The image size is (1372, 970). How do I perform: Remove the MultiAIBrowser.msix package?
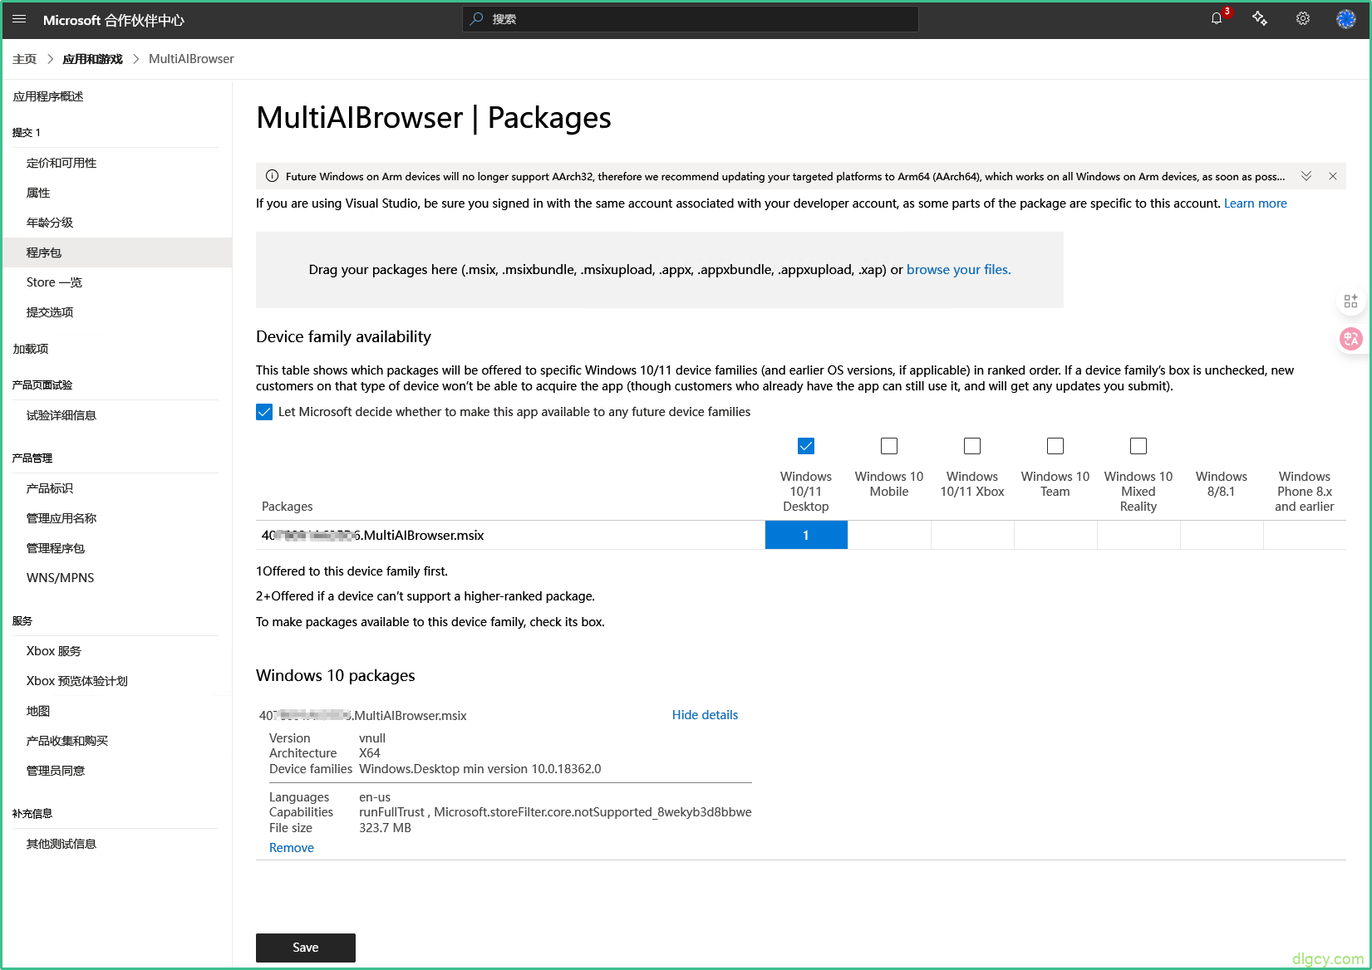292,848
